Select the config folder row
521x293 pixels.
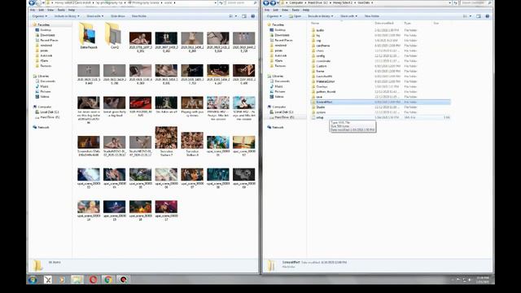(380, 56)
